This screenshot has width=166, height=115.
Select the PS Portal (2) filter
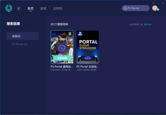click(x=20, y=44)
